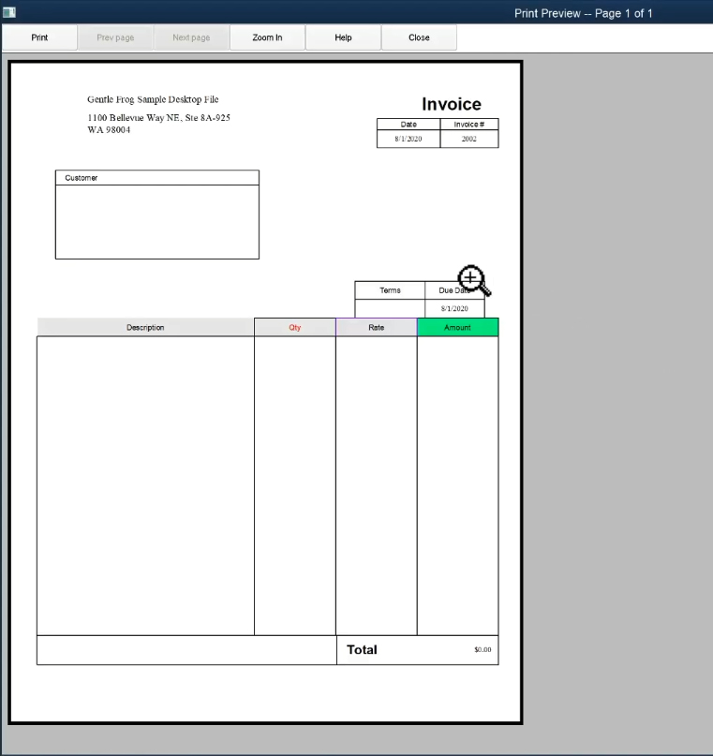The width and height of the screenshot is (713, 756).
Task: Click the Date header cell
Action: [x=408, y=125]
